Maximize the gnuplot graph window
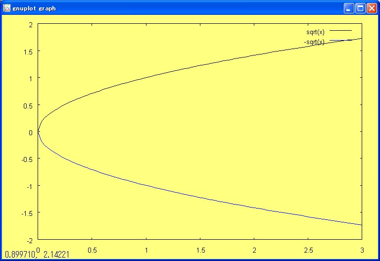380x261 pixels. coord(360,8)
